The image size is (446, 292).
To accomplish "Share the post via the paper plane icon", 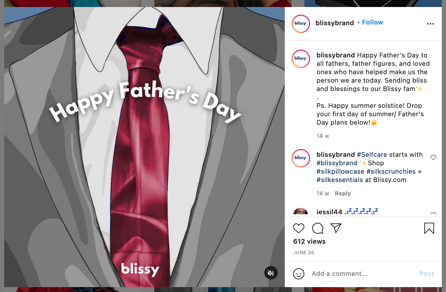I will pyautogui.click(x=336, y=228).
